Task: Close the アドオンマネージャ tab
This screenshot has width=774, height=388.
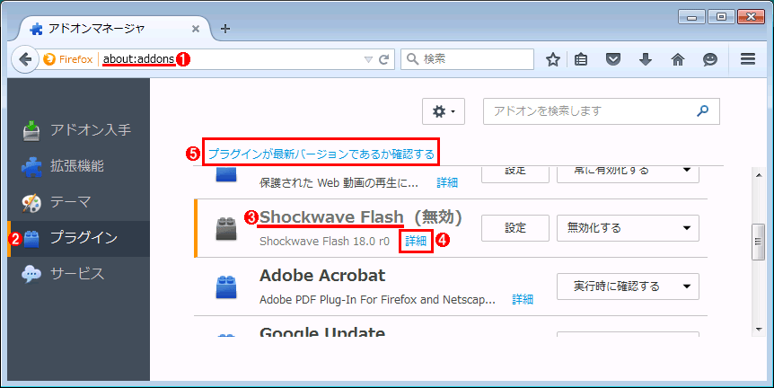Action: [x=196, y=29]
